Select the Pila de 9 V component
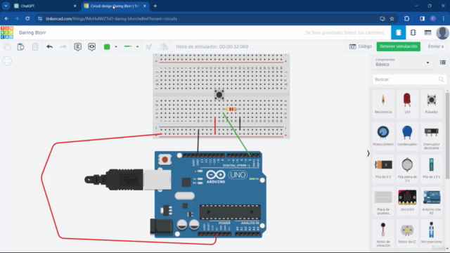The height and width of the screenshot is (253, 450). tap(383, 169)
